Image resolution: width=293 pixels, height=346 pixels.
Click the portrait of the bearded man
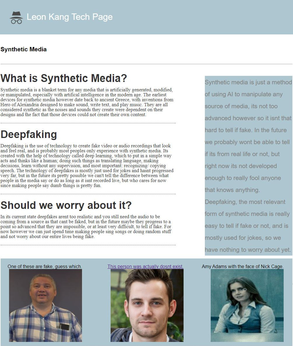[147, 305]
